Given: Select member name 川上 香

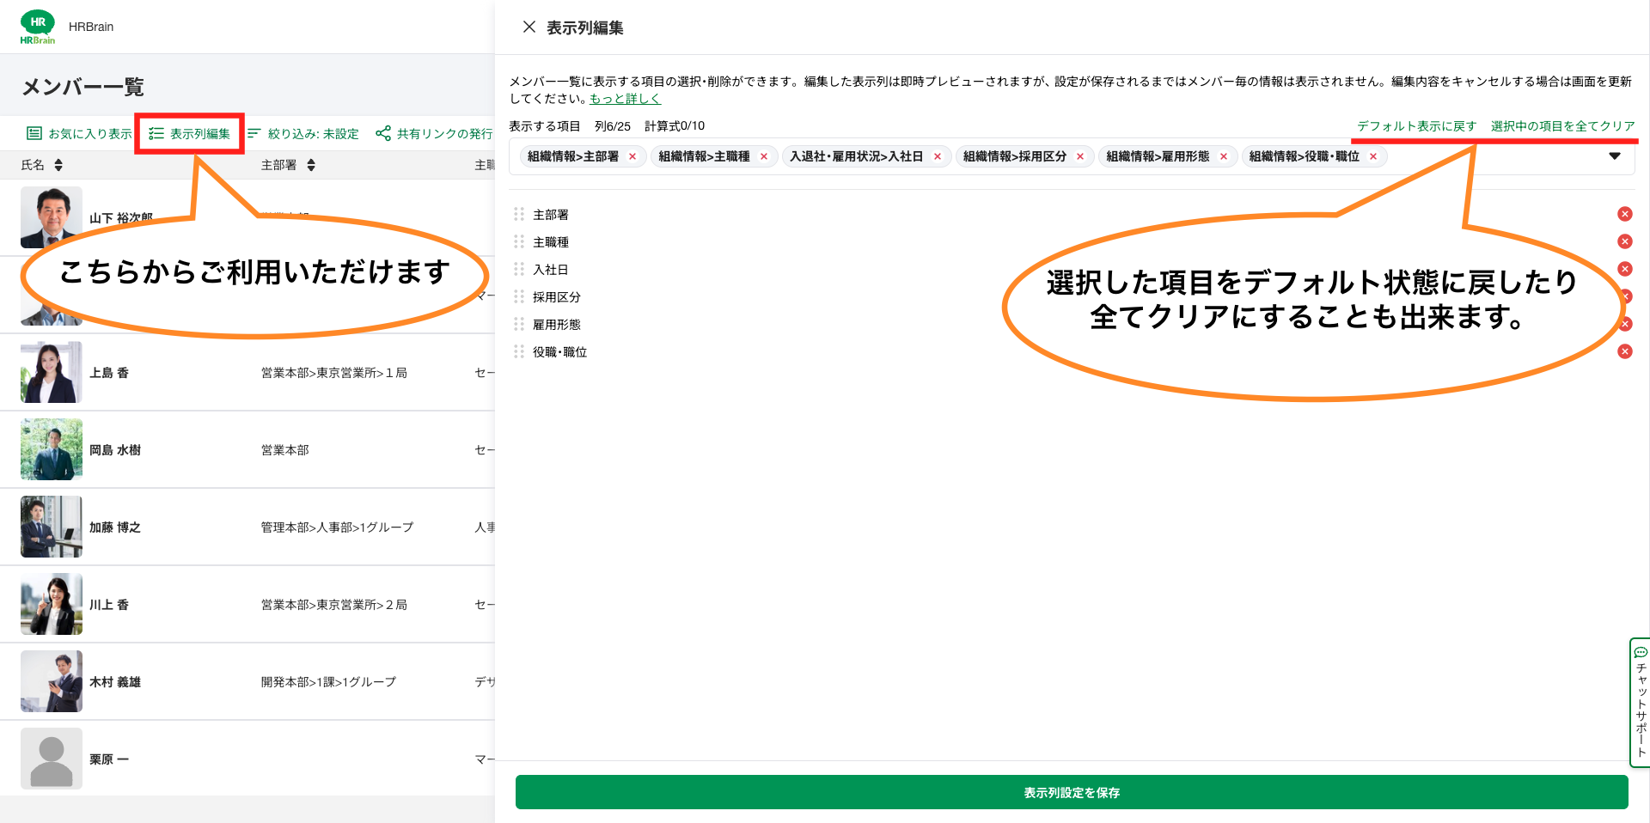Looking at the screenshot, I should point(109,605).
